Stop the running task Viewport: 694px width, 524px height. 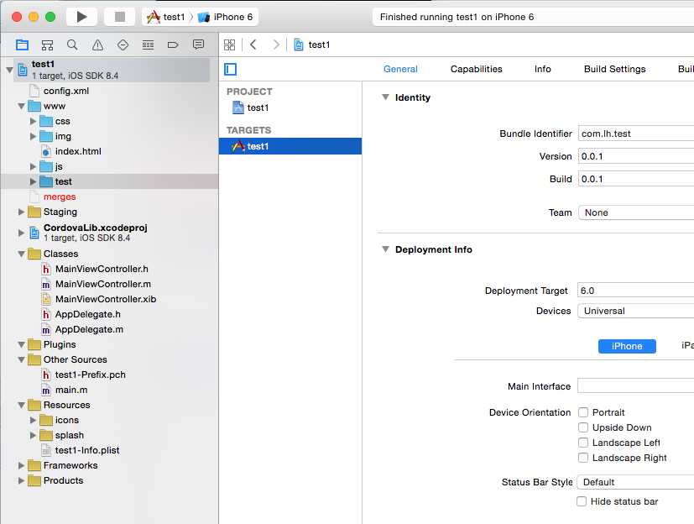click(119, 17)
